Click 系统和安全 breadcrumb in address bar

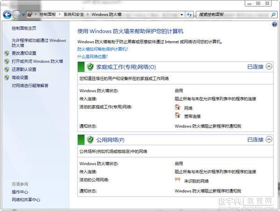tap(74, 14)
